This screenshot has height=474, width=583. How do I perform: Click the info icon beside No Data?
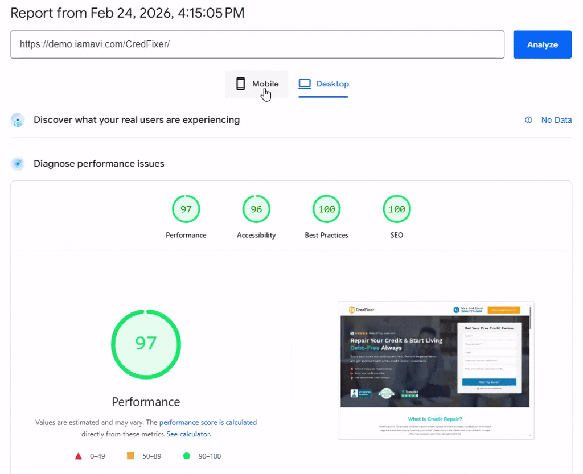pyautogui.click(x=528, y=120)
